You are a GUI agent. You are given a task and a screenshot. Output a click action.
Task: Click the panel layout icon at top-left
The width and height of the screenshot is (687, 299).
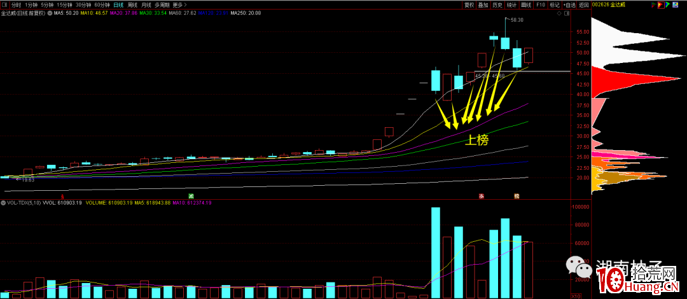pos(4,4)
